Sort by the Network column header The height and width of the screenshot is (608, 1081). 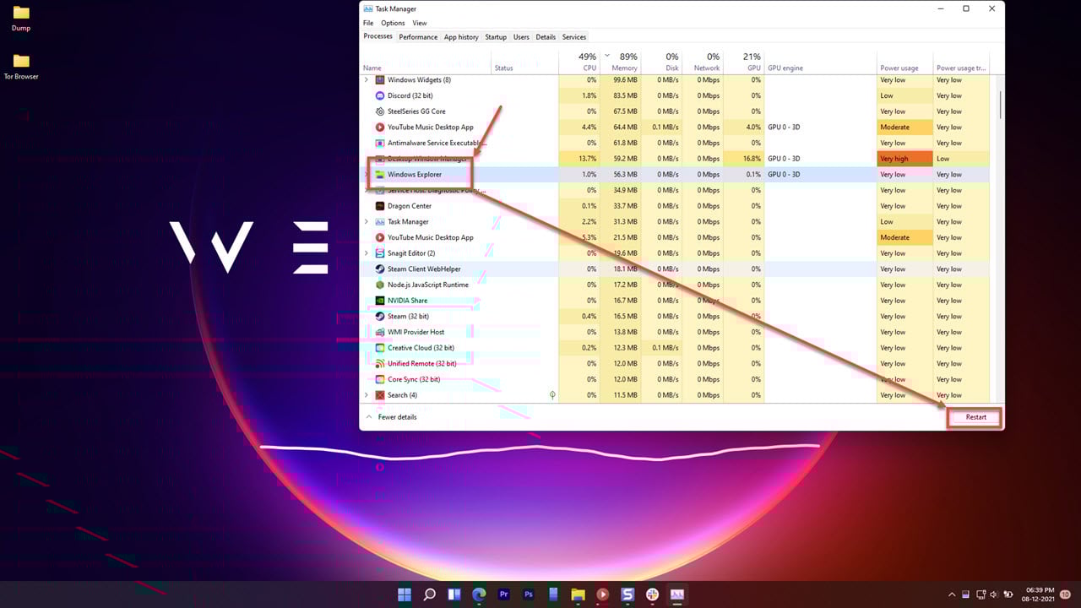pyautogui.click(x=703, y=62)
